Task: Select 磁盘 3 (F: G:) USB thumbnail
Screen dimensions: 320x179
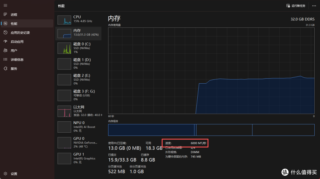Action: (64, 95)
